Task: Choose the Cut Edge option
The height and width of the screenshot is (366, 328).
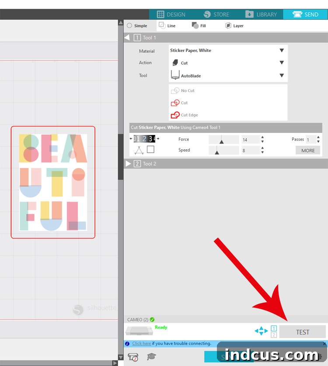Action: pyautogui.click(x=185, y=115)
